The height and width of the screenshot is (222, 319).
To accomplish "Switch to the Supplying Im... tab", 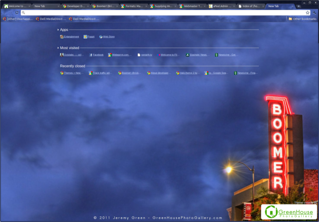I will tap(164, 6).
